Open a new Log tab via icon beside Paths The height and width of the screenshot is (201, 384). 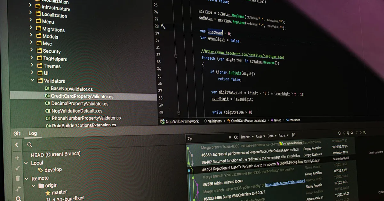(x=294, y=135)
